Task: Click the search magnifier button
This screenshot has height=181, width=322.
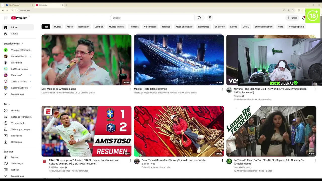Action: (199, 18)
